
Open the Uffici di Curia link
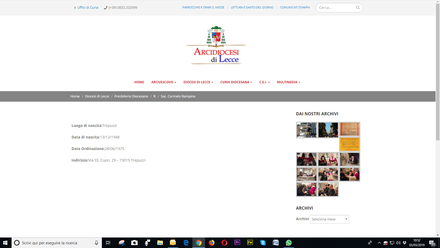pos(88,8)
